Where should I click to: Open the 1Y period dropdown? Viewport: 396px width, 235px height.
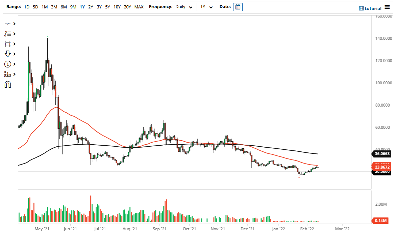click(x=206, y=7)
